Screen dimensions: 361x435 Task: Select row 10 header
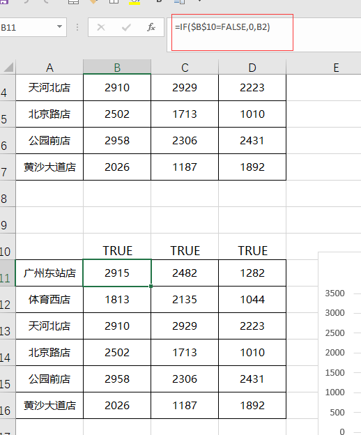click(x=8, y=247)
